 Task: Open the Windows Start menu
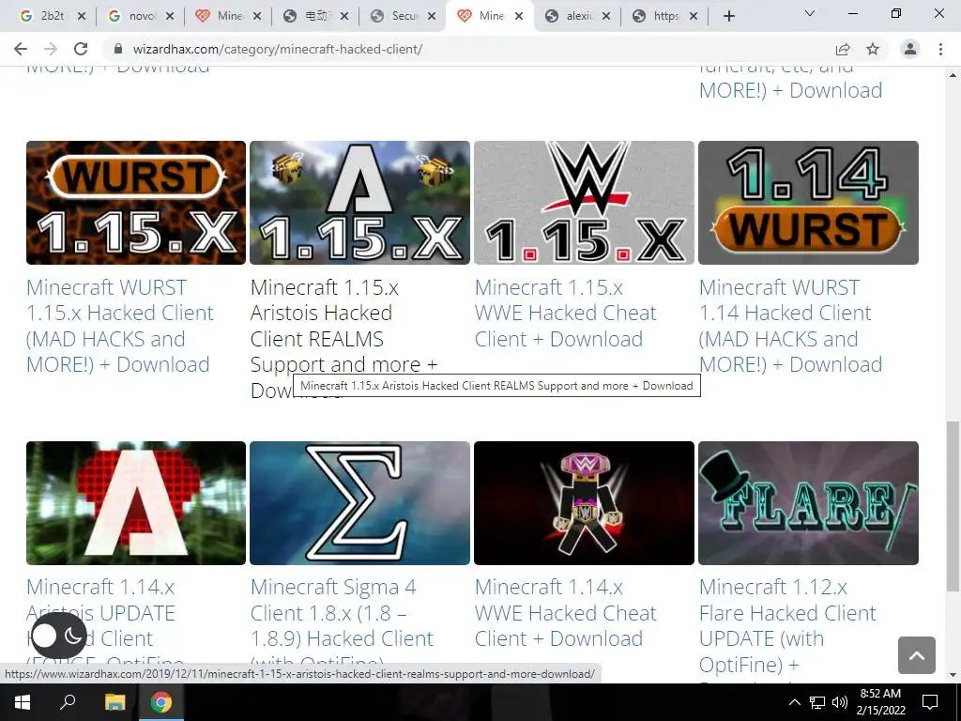23,702
